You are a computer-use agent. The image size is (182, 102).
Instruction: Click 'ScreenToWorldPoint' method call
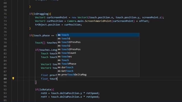(x=98, y=21)
